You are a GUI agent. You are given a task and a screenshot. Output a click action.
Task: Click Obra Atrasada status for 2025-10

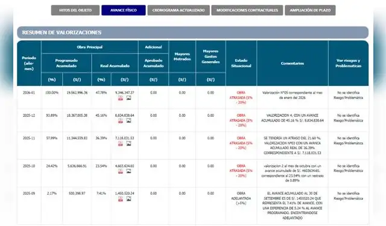[x=241, y=171]
